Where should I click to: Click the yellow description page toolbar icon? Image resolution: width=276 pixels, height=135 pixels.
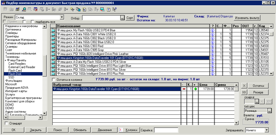point(84,9)
